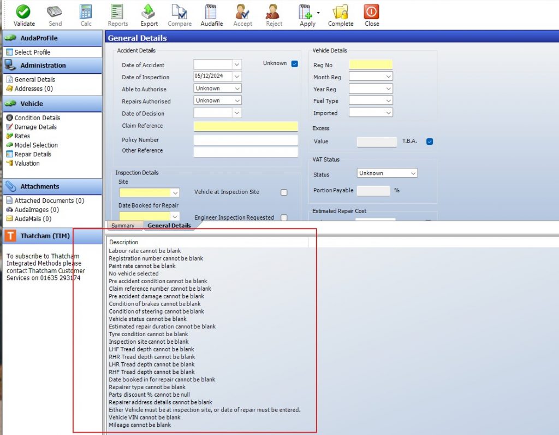Toggle the Excess T.B.A. checkbox
This screenshot has width=559, height=435.
tap(430, 142)
